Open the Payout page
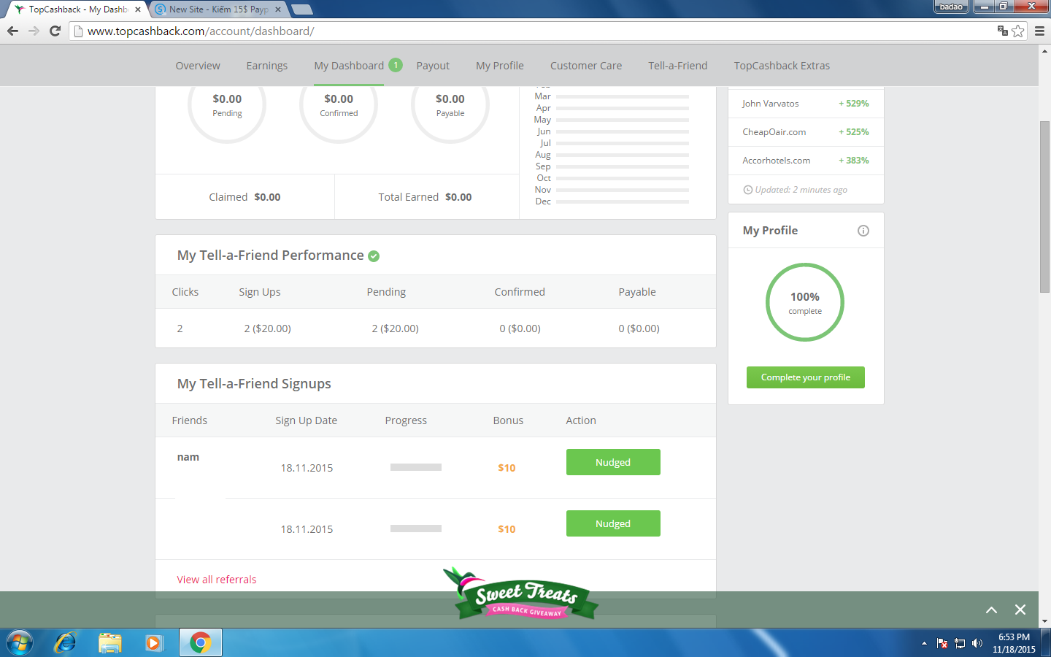This screenshot has height=657, width=1051. [433, 66]
